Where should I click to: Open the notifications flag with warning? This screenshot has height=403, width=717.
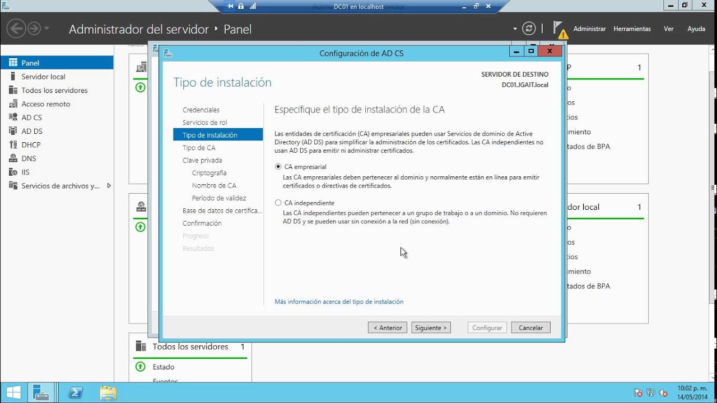pyautogui.click(x=560, y=30)
